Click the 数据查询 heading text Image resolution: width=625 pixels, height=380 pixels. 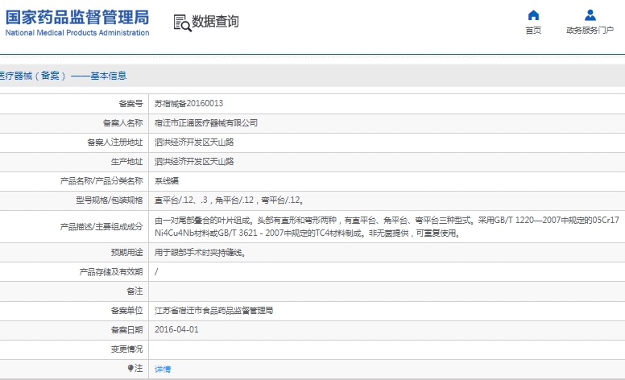click(x=215, y=22)
